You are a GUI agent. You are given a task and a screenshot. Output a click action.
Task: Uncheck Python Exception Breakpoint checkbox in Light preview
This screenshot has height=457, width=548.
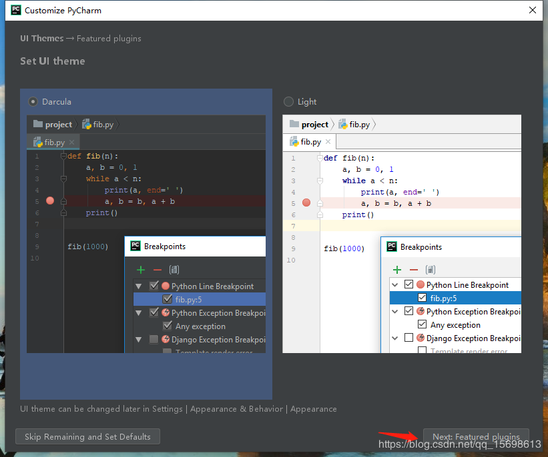tap(408, 311)
